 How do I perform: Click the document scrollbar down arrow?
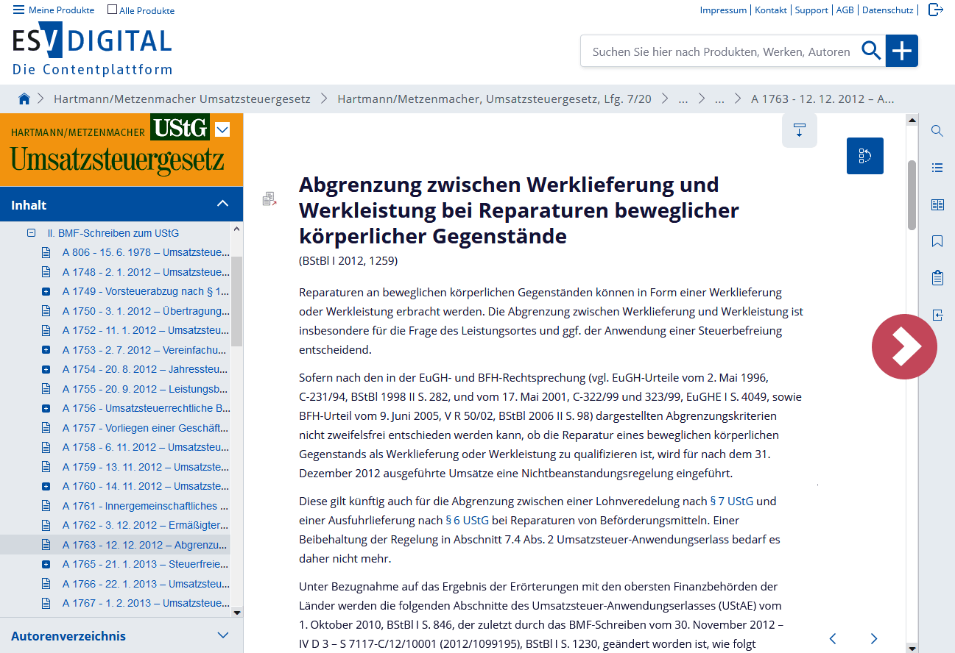pos(912,647)
